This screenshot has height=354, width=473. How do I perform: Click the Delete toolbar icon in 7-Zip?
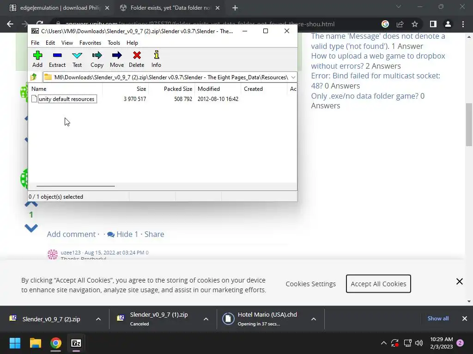[x=137, y=59]
